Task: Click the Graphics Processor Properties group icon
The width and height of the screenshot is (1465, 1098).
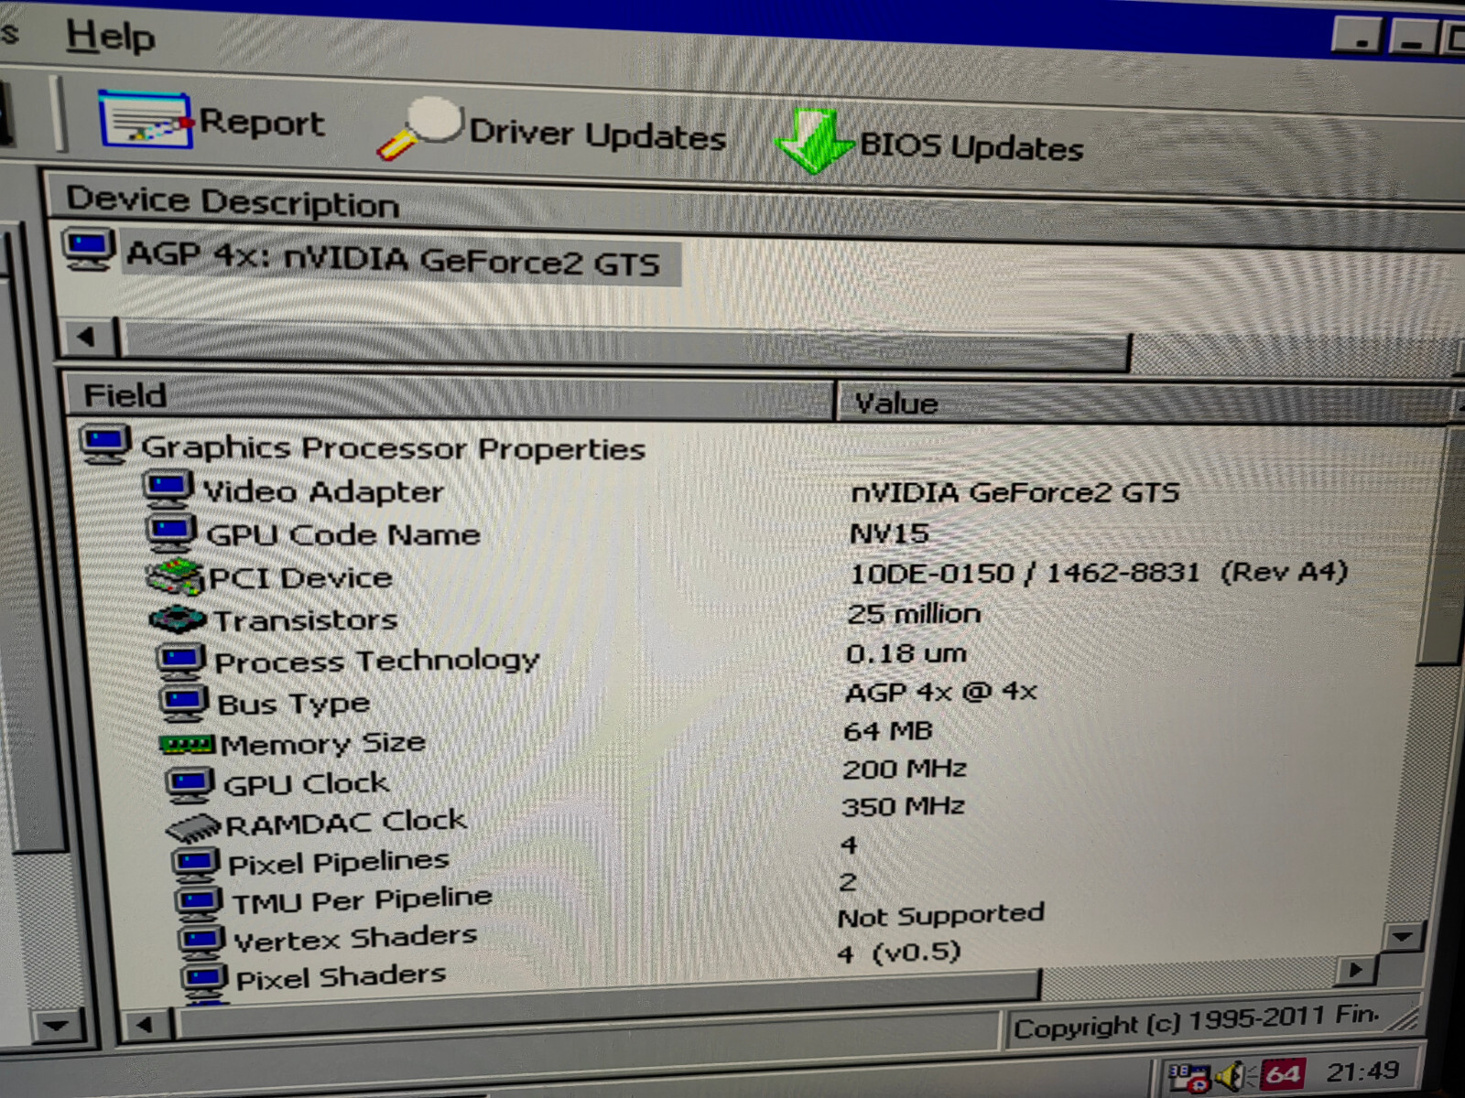Action: tap(105, 445)
